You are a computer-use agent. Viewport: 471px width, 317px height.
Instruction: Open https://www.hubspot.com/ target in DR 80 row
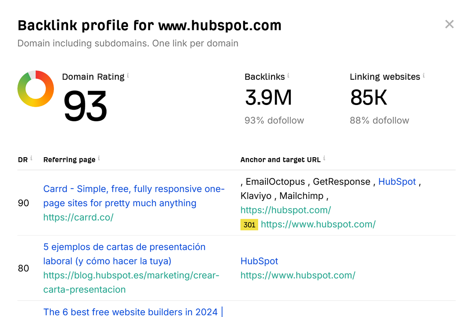click(x=298, y=275)
